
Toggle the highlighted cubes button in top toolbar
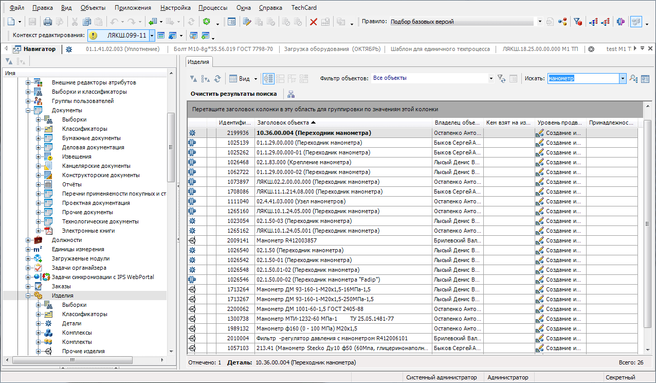636,22
